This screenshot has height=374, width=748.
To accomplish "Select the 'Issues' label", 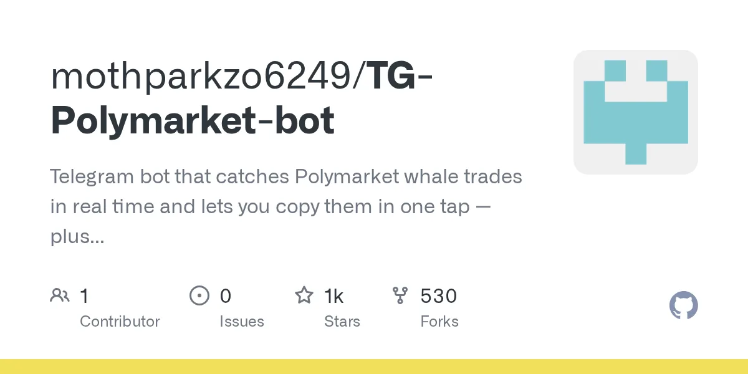I will [x=242, y=322].
